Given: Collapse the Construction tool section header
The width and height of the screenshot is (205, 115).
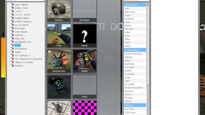Looking at the screenshot, I should [x=135, y=50].
